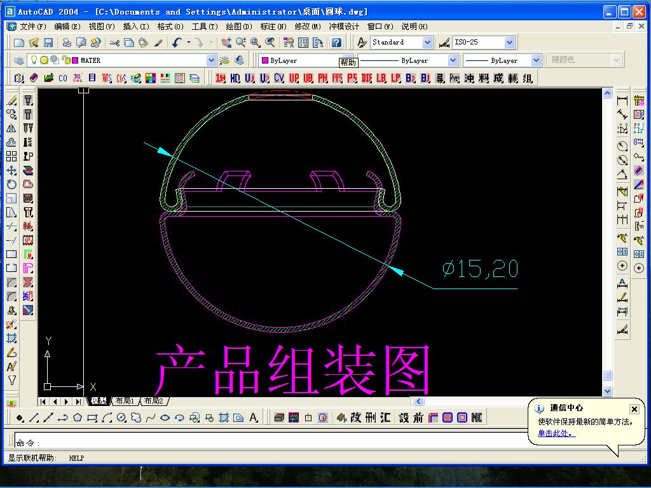Click the 改 button in bottom toolbar

pyautogui.click(x=356, y=418)
